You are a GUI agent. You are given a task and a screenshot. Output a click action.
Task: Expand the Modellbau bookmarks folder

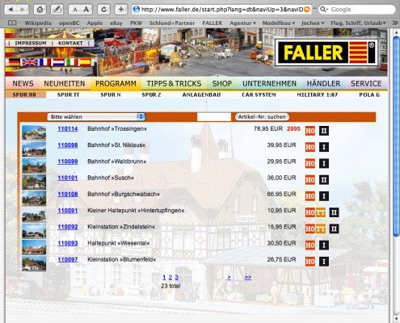(279, 23)
